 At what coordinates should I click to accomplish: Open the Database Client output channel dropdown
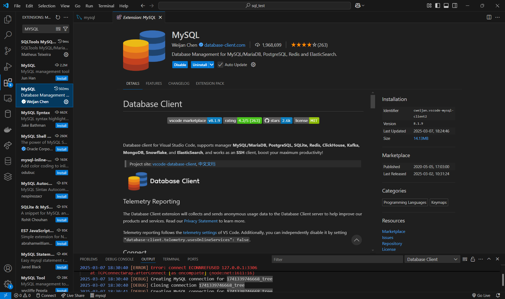pos(432,259)
